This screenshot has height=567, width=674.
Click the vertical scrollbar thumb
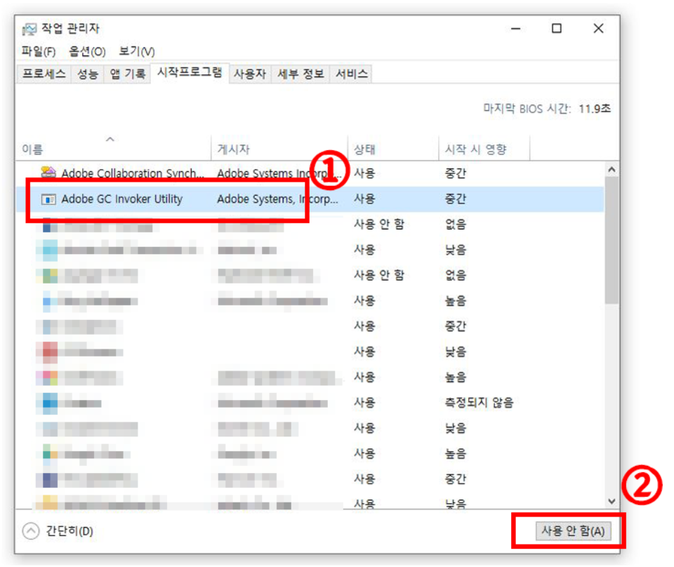612,241
